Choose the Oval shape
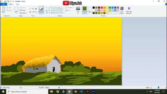The width and height of the screenshot is (167, 94). (52, 8)
